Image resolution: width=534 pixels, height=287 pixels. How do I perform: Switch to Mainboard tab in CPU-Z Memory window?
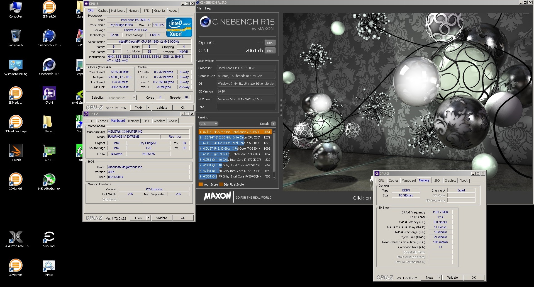point(409,181)
